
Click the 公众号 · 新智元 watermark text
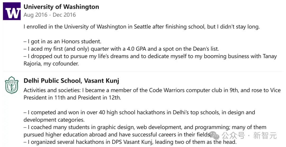click(249, 136)
